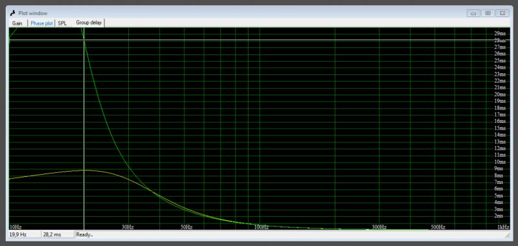Click the yellow curve peak at 9ms
The height and width of the screenshot is (246, 518).
[84, 170]
